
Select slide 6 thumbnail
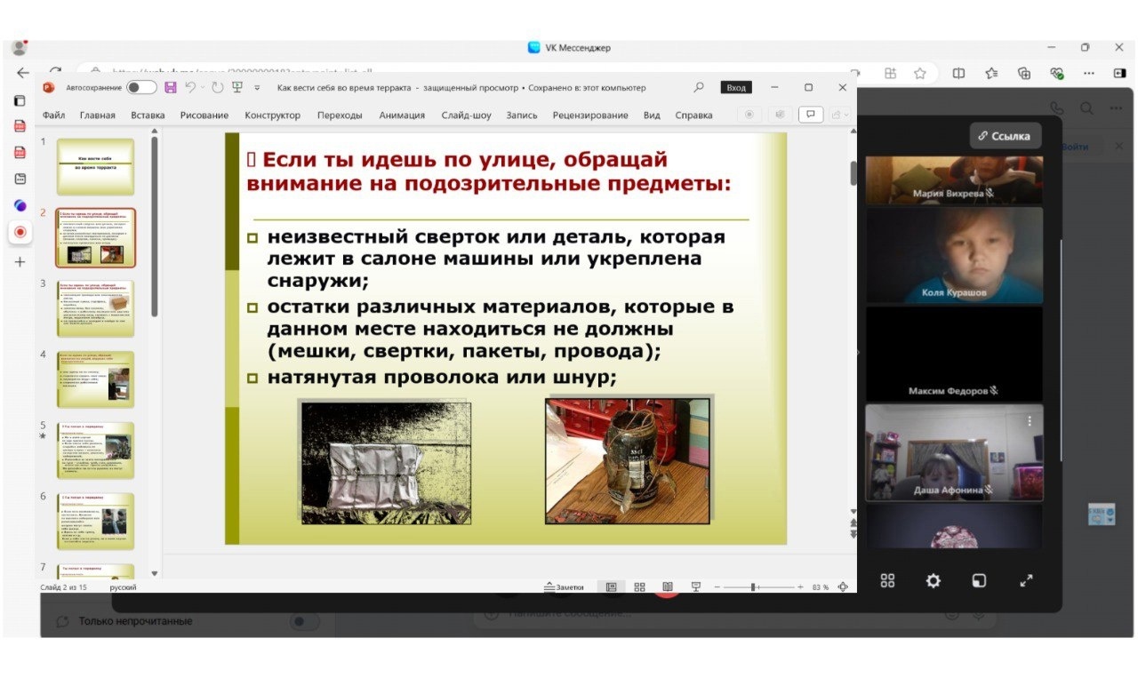(x=95, y=522)
